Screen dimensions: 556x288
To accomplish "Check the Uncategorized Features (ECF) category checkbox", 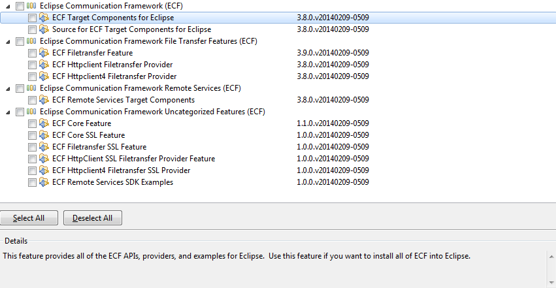I will tap(20, 112).
